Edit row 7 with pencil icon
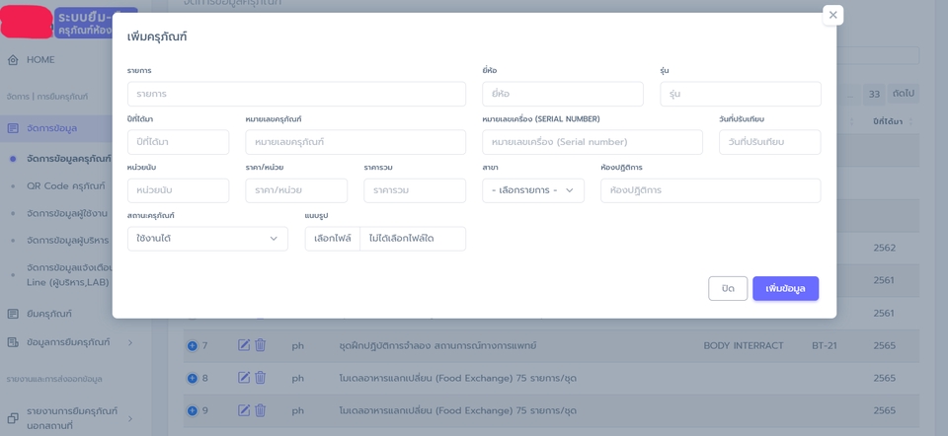 [244, 345]
